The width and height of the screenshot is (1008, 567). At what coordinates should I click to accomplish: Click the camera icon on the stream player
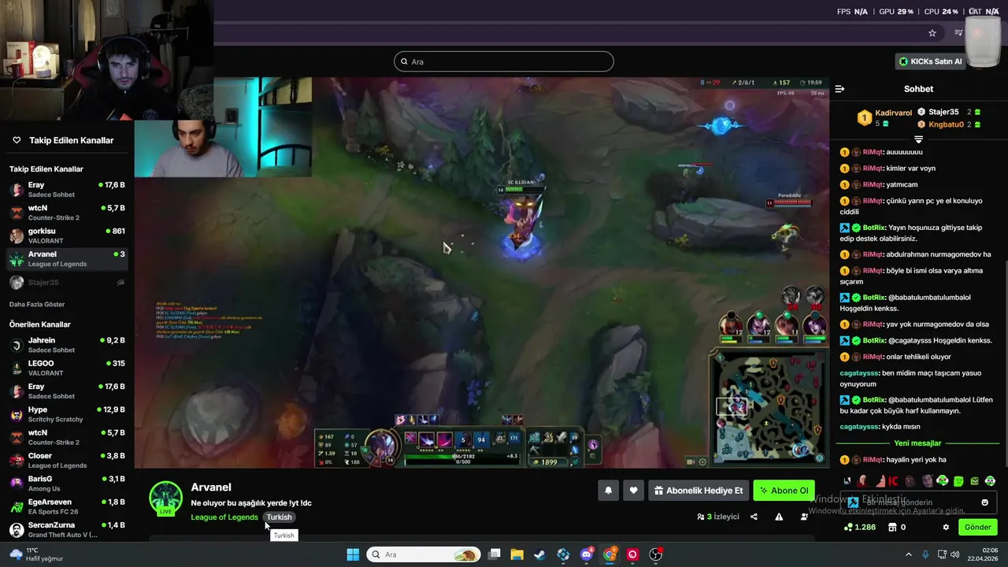pyautogui.click(x=691, y=462)
